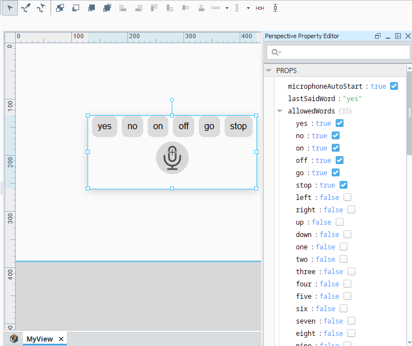Click the 'yes' button on the canvas
Viewport: 412px width, 346px height.
tap(104, 126)
